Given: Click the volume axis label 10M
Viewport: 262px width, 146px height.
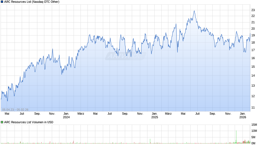Looking at the screenshot, I should [x=254, y=131].
